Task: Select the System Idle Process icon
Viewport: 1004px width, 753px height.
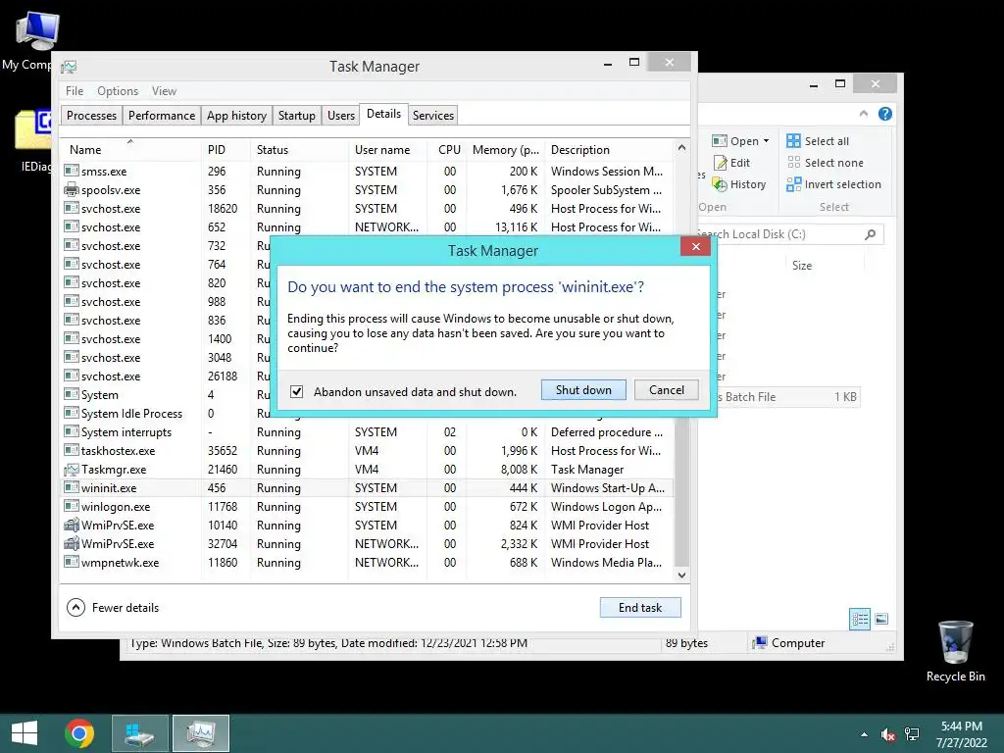Action: pyautogui.click(x=72, y=414)
